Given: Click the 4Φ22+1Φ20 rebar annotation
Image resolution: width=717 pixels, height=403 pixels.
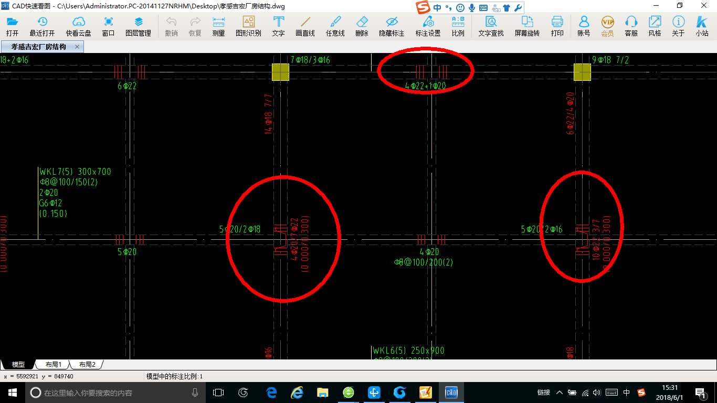Looking at the screenshot, I should click(x=425, y=86).
